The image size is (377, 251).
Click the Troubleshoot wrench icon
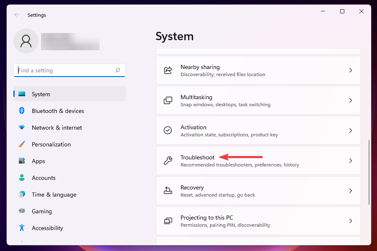pos(168,161)
